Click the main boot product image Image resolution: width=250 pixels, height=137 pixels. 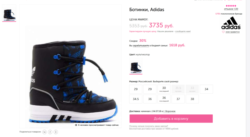point(70,74)
